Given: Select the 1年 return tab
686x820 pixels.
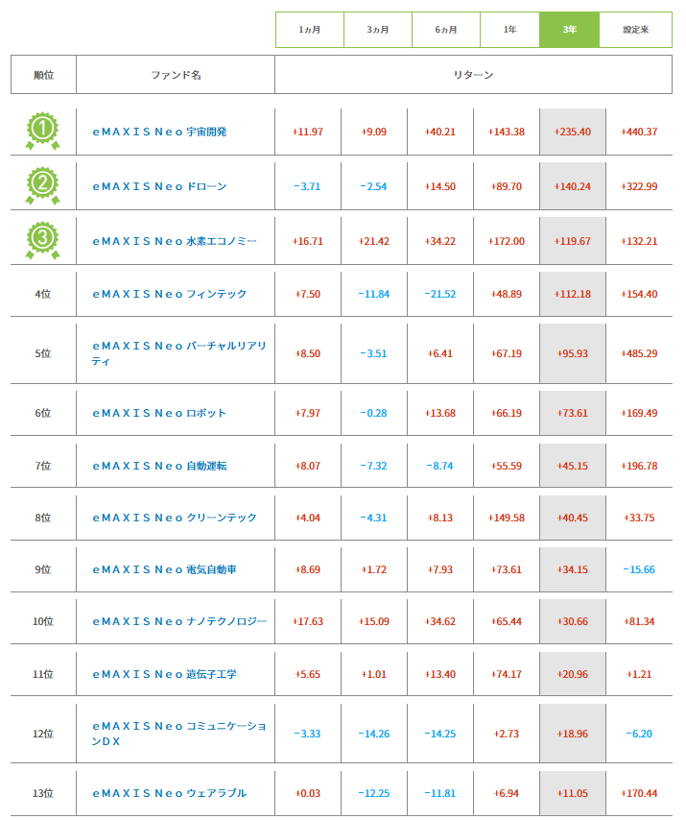Looking at the screenshot, I should click(509, 30).
